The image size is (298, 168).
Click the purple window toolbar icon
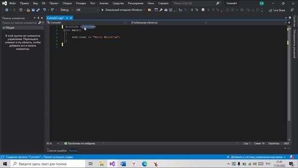pos(156,10)
